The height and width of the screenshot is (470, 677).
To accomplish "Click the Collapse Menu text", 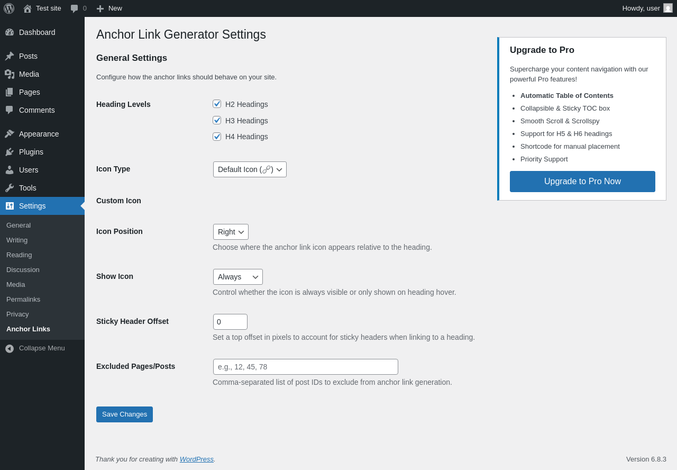I will [42, 348].
